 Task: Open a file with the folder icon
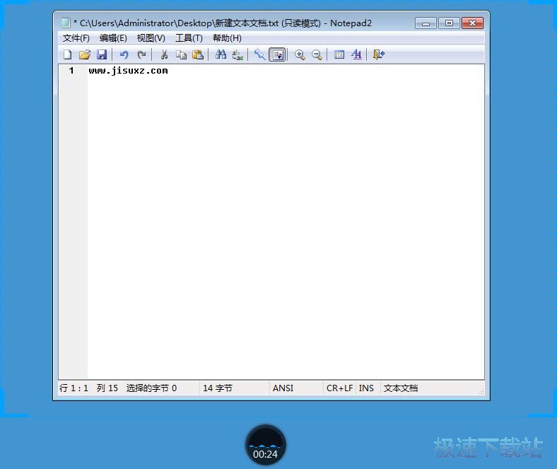85,54
